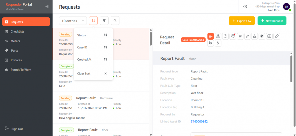
Task: Click the download icon in Request Detail
Action: click(x=218, y=36)
